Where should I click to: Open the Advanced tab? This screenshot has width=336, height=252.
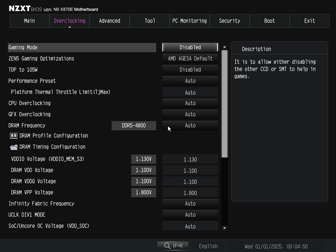point(109,21)
